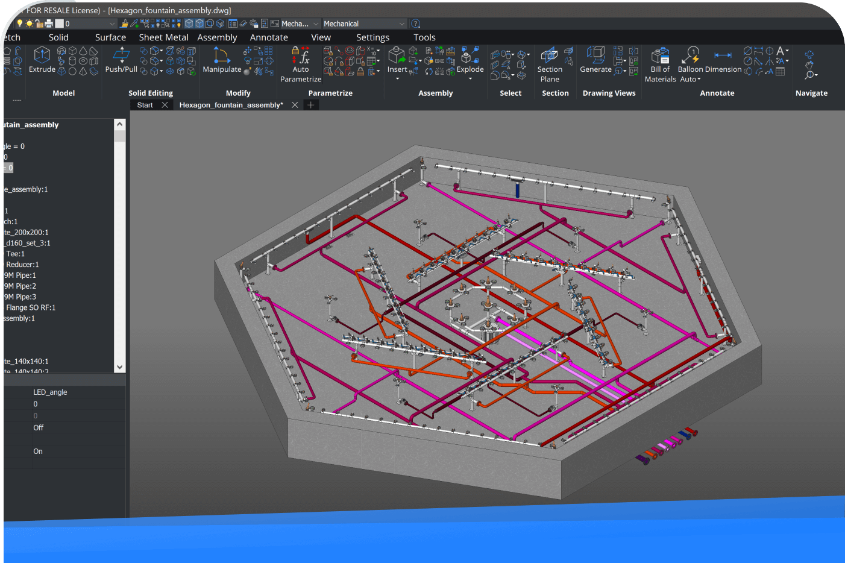Run Auto Parametrize
The width and height of the screenshot is (845, 563).
click(x=301, y=64)
